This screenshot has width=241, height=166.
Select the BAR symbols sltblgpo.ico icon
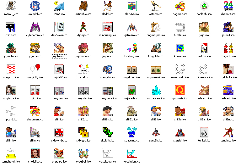(x=83, y=132)
